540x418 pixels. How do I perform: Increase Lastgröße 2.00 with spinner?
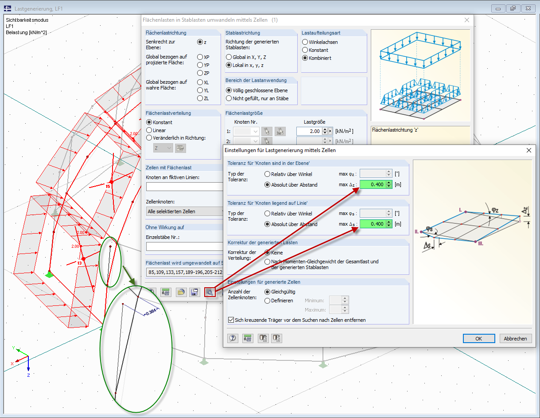click(x=325, y=129)
